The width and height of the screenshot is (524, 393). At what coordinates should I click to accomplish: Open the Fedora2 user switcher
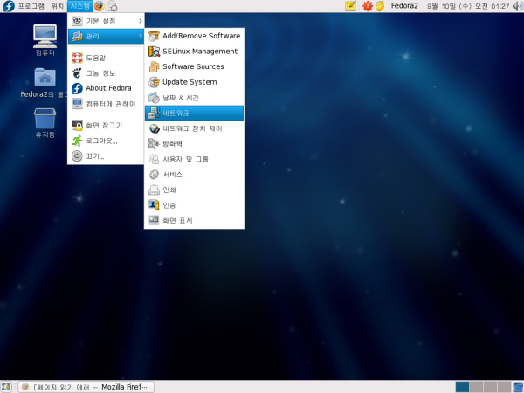404,6
